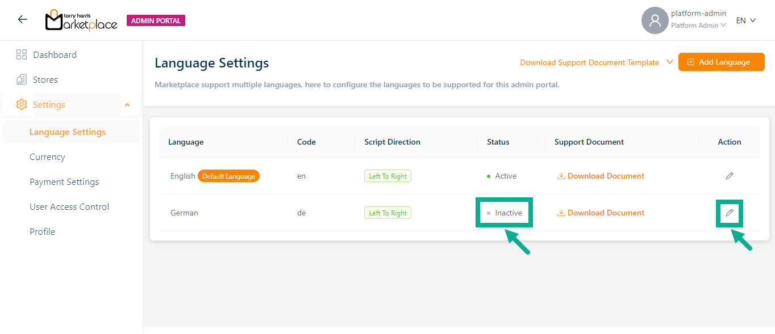775x334 pixels.
Task: Select User Access Control menu item
Action: pos(69,207)
